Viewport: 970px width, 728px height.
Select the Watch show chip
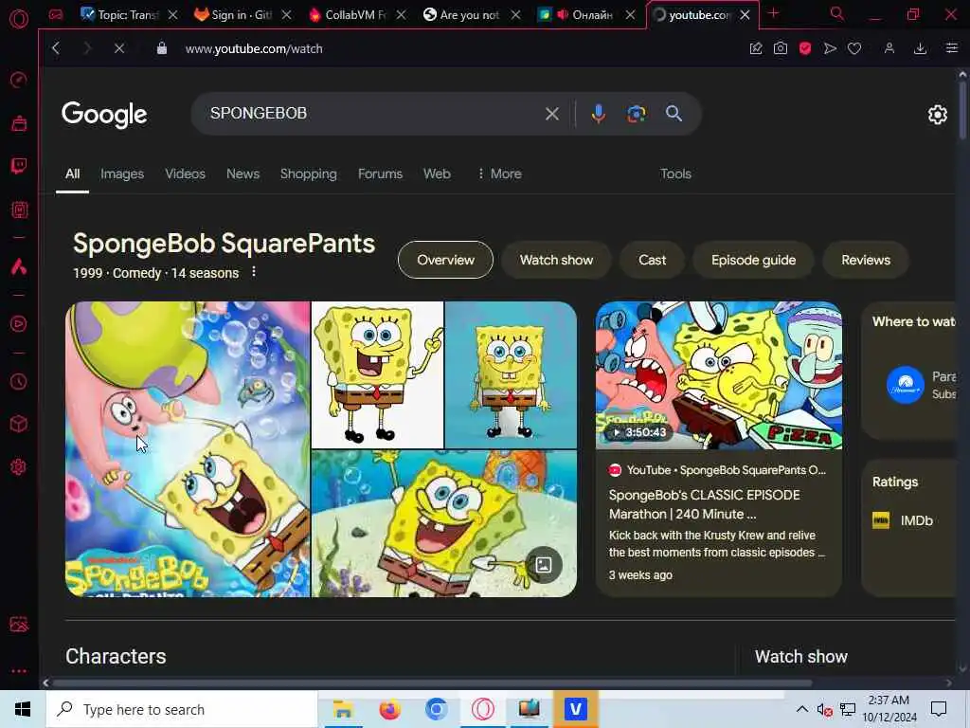(x=556, y=260)
